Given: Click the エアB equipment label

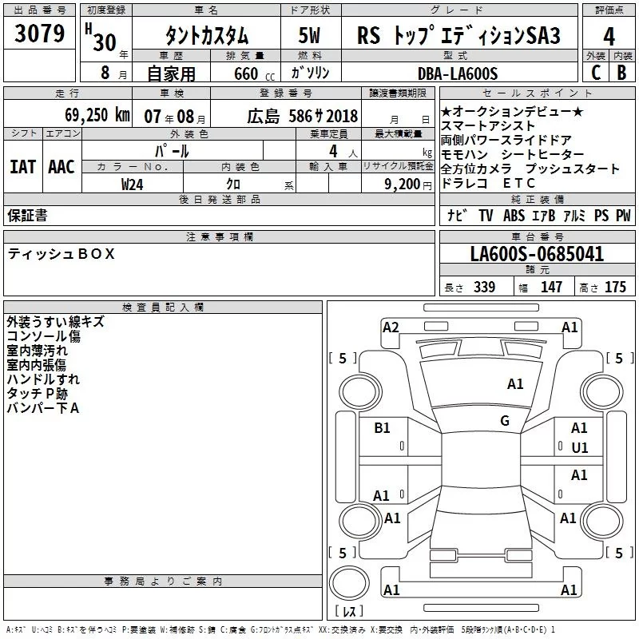Looking at the screenshot, I should [x=544, y=216].
